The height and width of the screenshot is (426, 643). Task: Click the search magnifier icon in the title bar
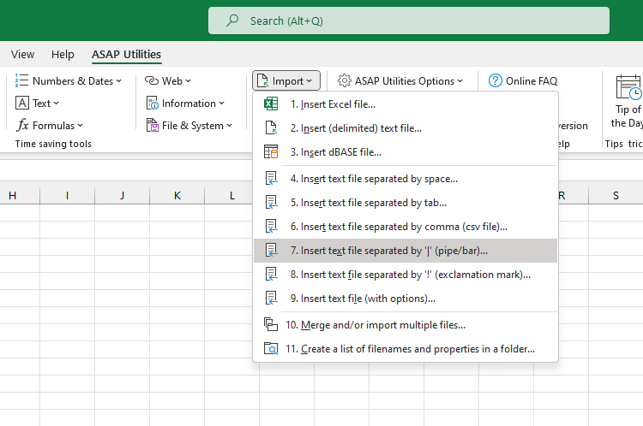pos(232,20)
